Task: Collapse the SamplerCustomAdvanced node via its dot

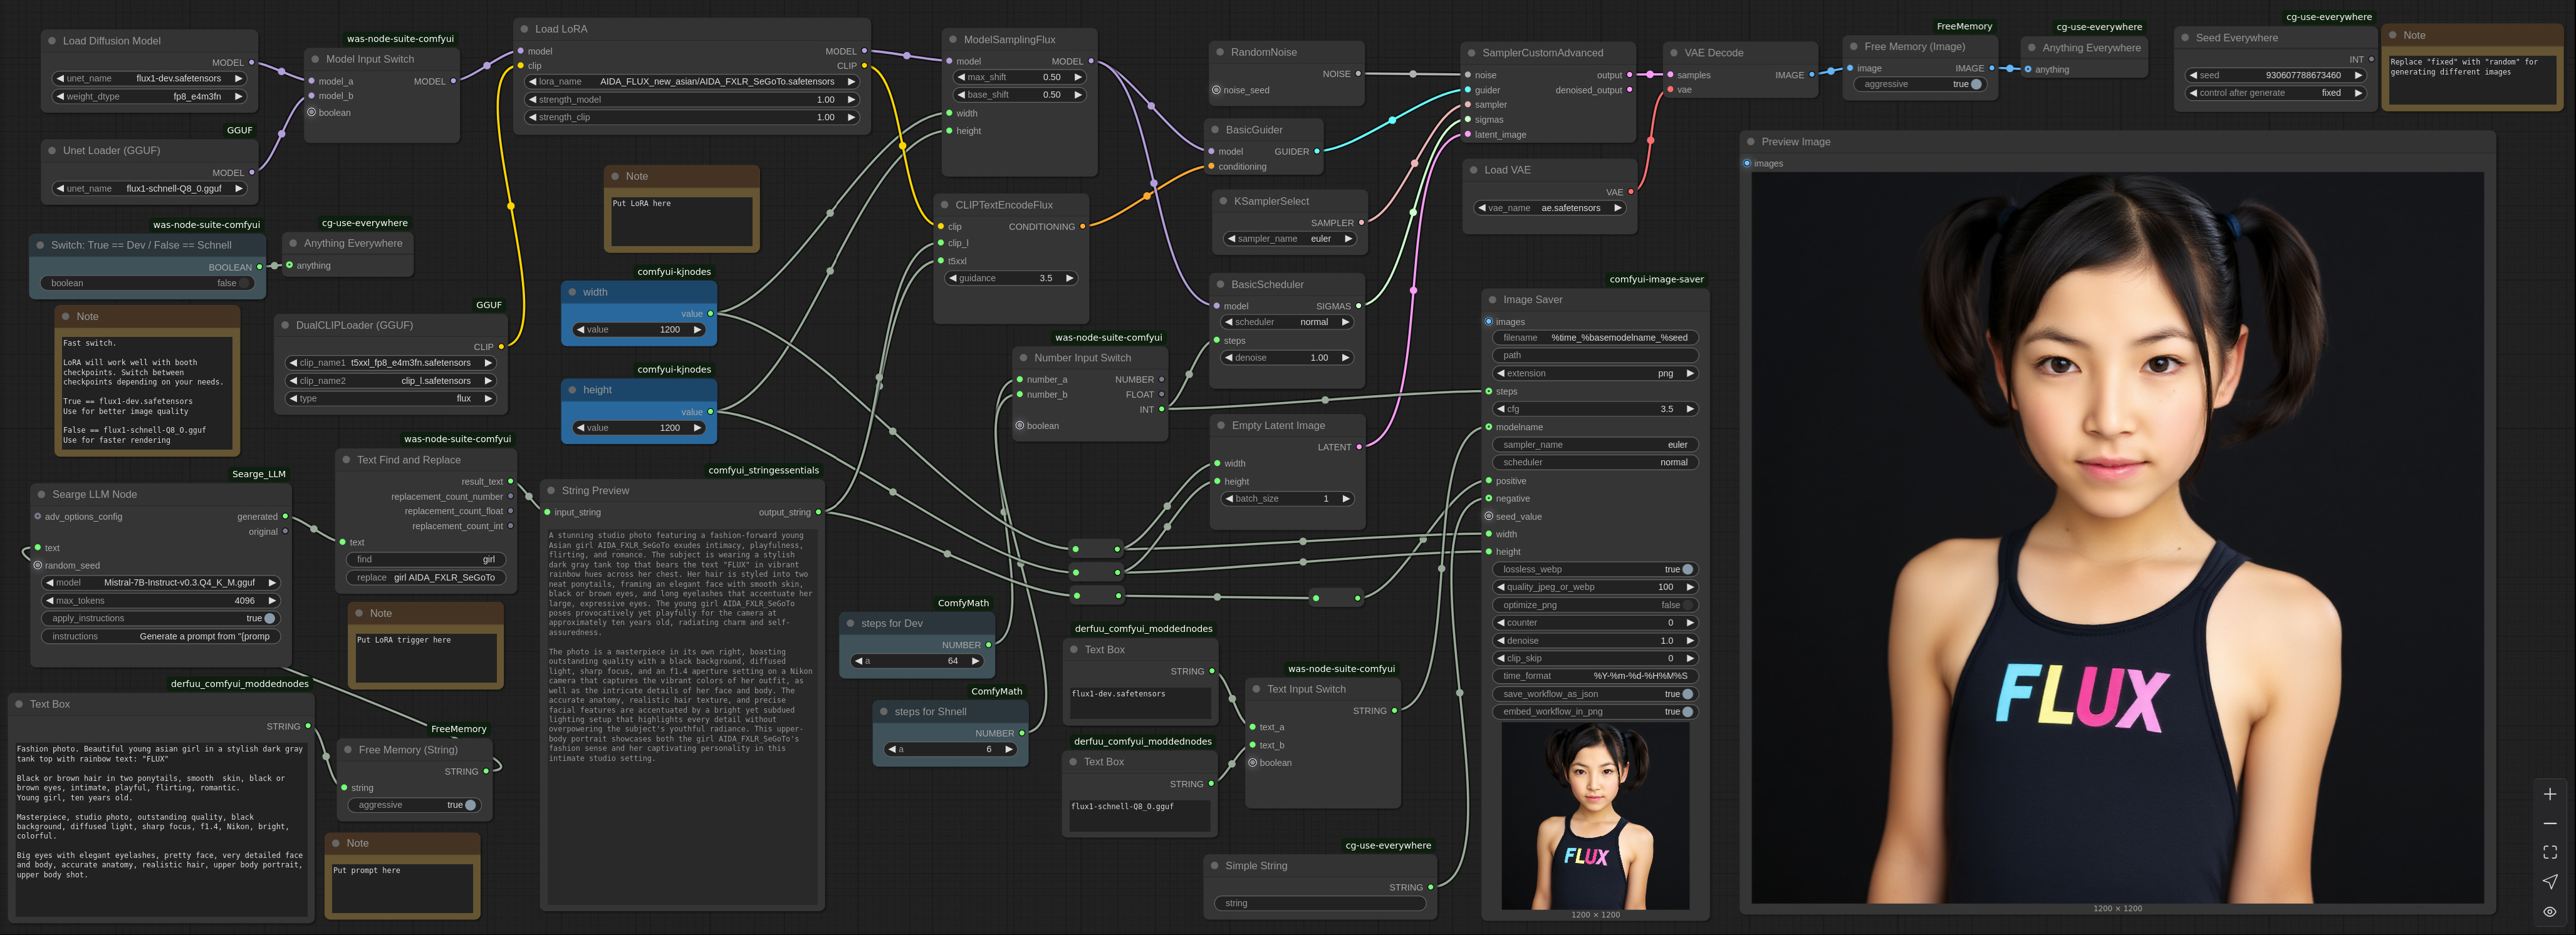Action: coord(1471,53)
